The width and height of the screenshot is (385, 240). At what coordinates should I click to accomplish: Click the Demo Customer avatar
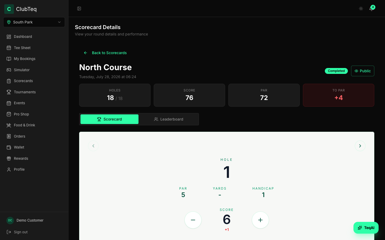[x=10, y=220]
